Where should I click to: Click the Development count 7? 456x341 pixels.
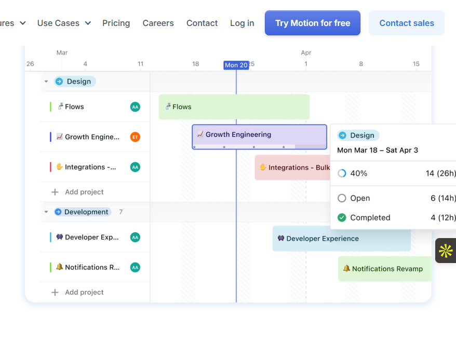[x=121, y=212]
